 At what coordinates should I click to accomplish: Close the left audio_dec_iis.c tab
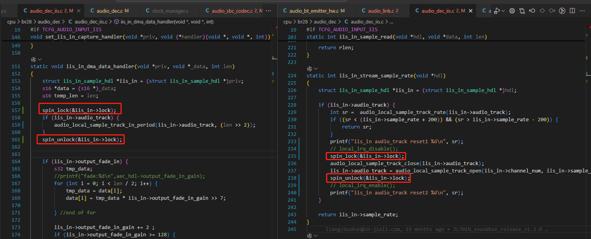pyautogui.click(x=79, y=11)
